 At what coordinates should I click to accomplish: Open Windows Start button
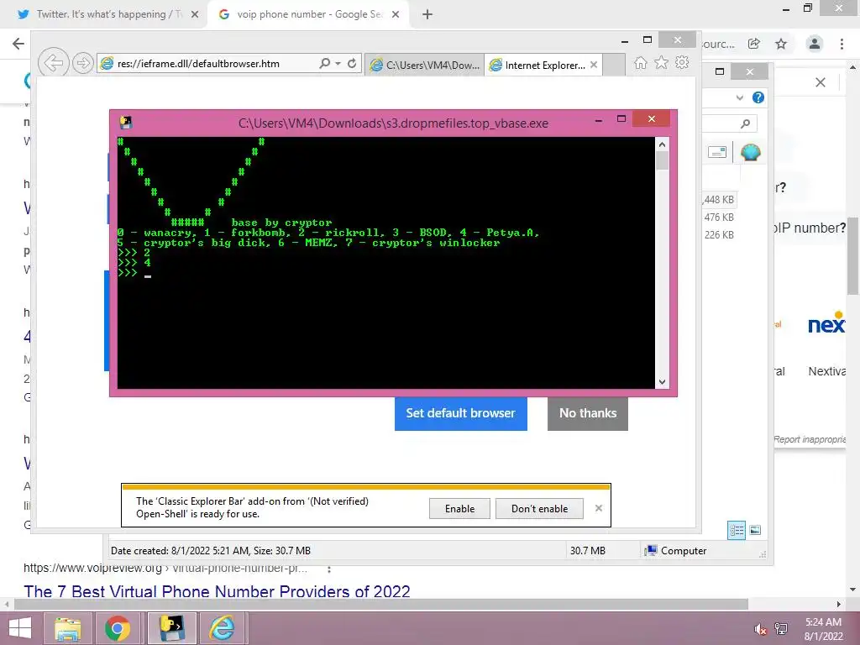point(20,628)
